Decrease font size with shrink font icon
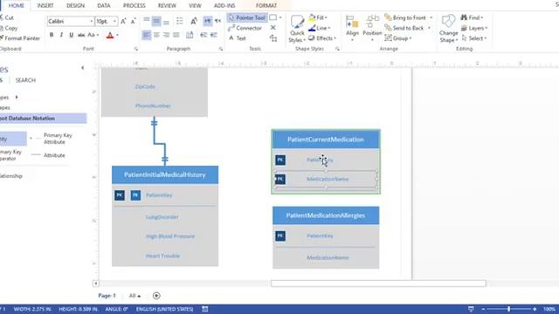 pos(134,21)
